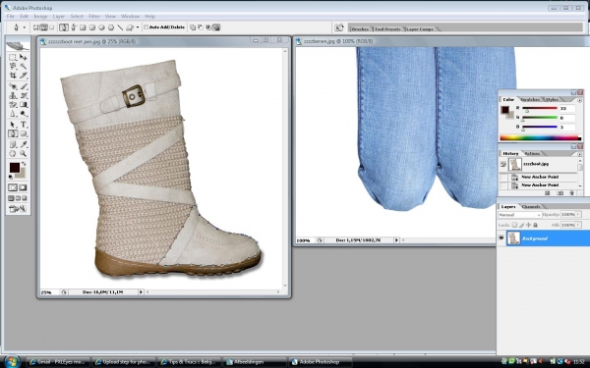Hide the Background layer with eye icon
590x368 pixels.
click(501, 238)
